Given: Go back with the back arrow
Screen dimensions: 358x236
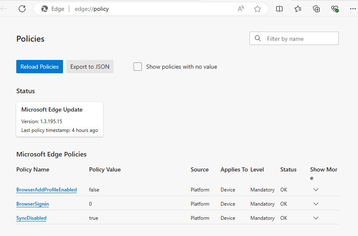Looking at the screenshot, I should (x=4, y=9).
